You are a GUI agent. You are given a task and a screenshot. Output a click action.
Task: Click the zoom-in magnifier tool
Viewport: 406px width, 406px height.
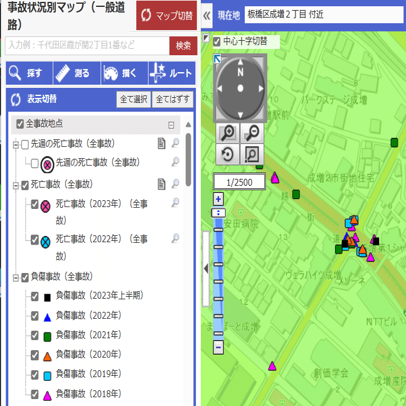coord(228,133)
